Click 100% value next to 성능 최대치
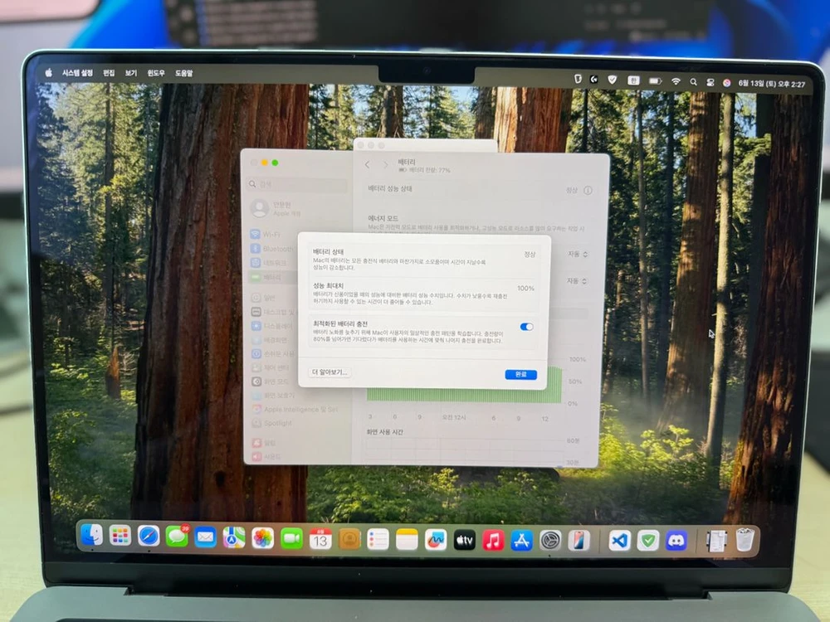This screenshot has width=830, height=622. [x=525, y=289]
